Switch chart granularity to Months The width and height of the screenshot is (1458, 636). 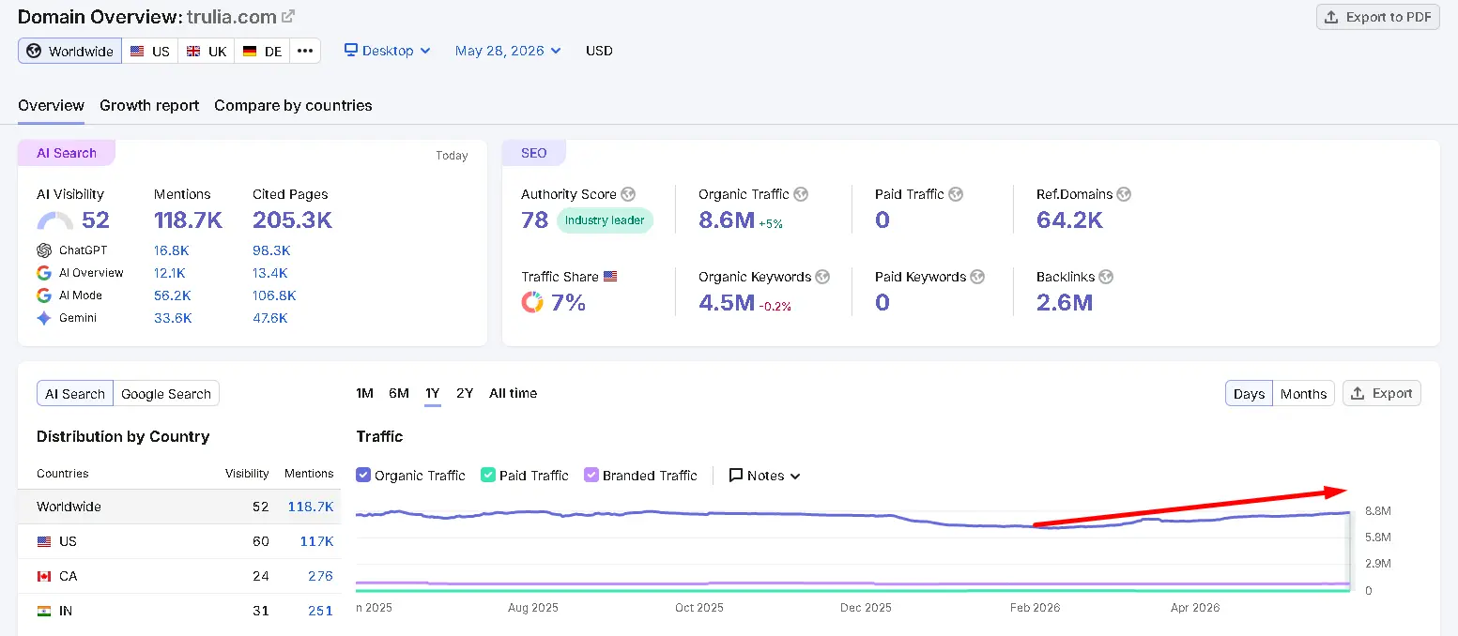pos(1303,393)
